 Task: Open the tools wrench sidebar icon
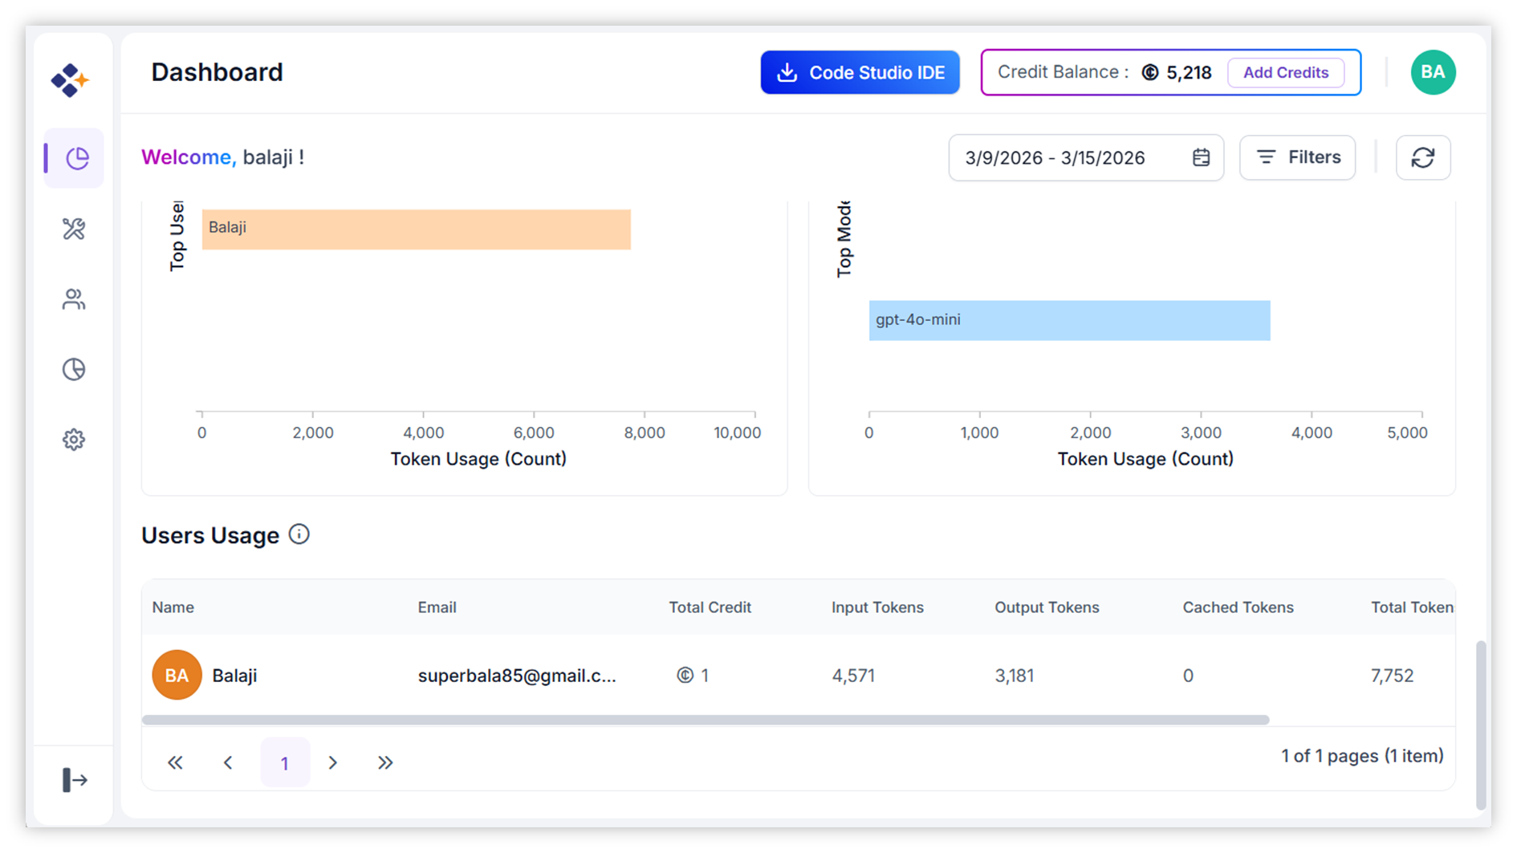coord(74,229)
